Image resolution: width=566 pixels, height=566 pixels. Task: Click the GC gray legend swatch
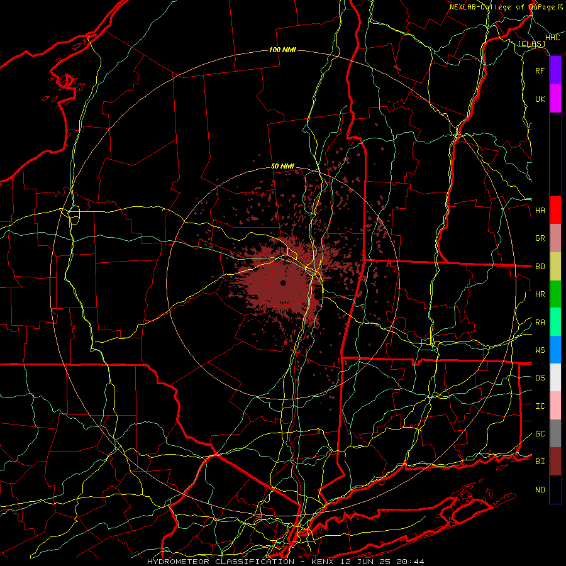point(555,433)
